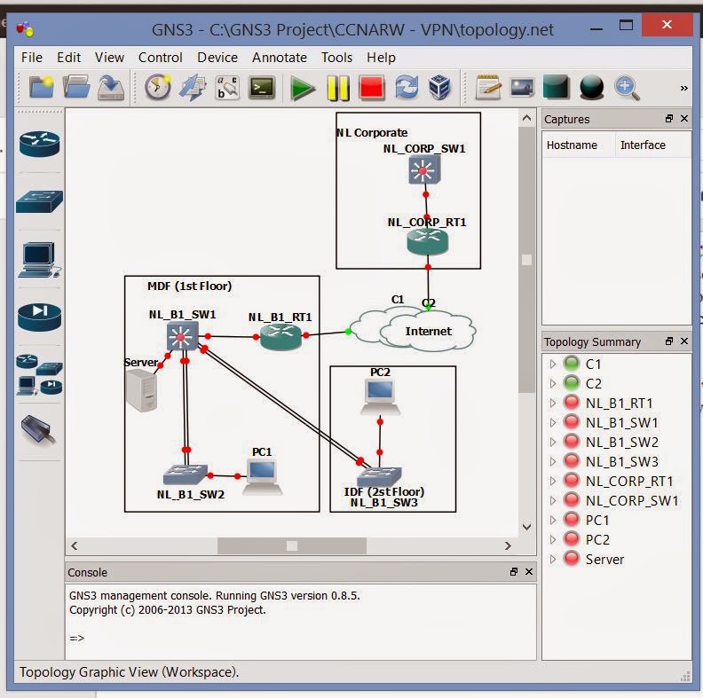Insert a picture icon
This screenshot has height=698, width=703.
(522, 88)
